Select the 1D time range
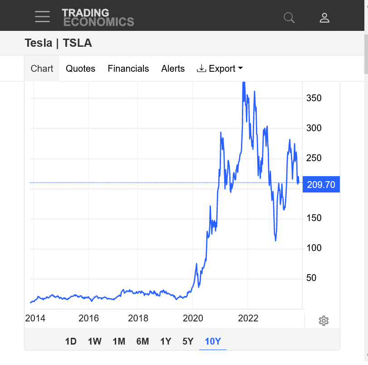Viewport: 368px width, 365px height. [x=71, y=341]
